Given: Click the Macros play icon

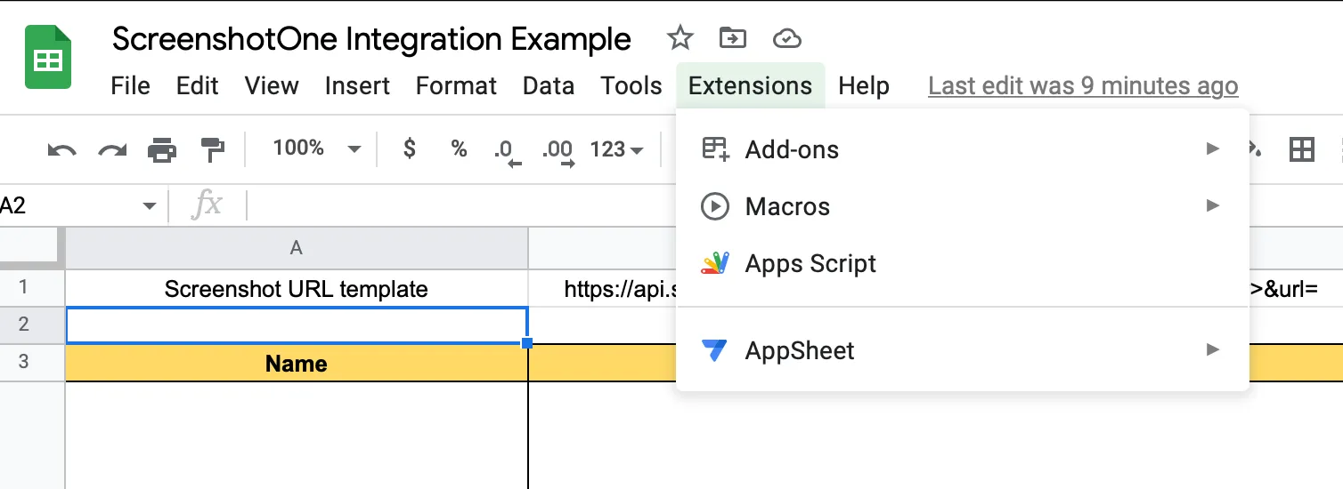Looking at the screenshot, I should point(715,206).
